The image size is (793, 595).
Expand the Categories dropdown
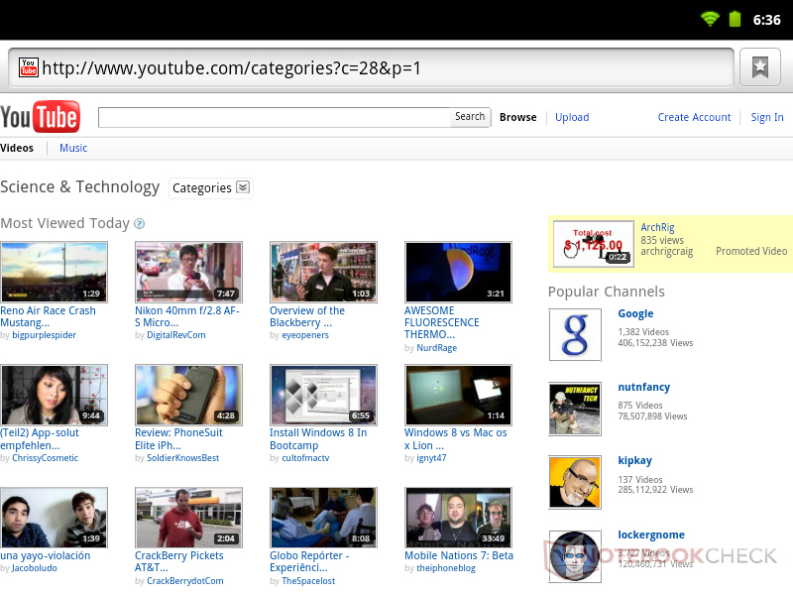coord(210,188)
